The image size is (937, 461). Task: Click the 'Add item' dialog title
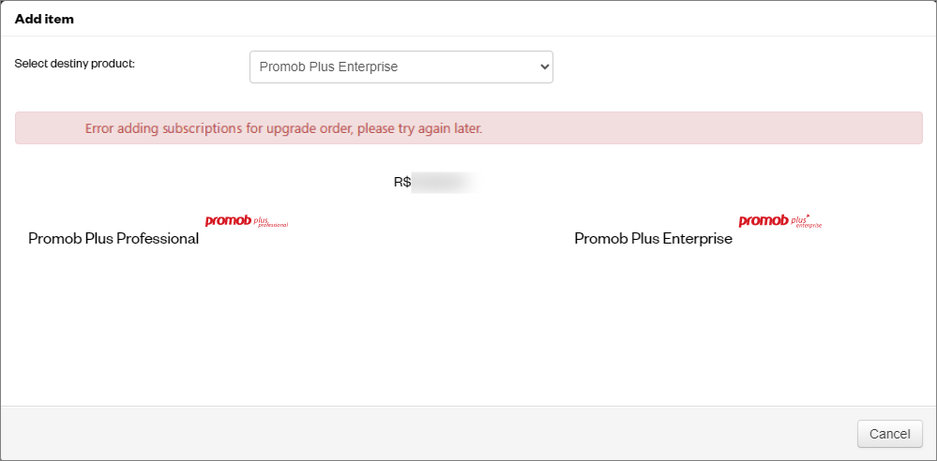pyautogui.click(x=44, y=19)
